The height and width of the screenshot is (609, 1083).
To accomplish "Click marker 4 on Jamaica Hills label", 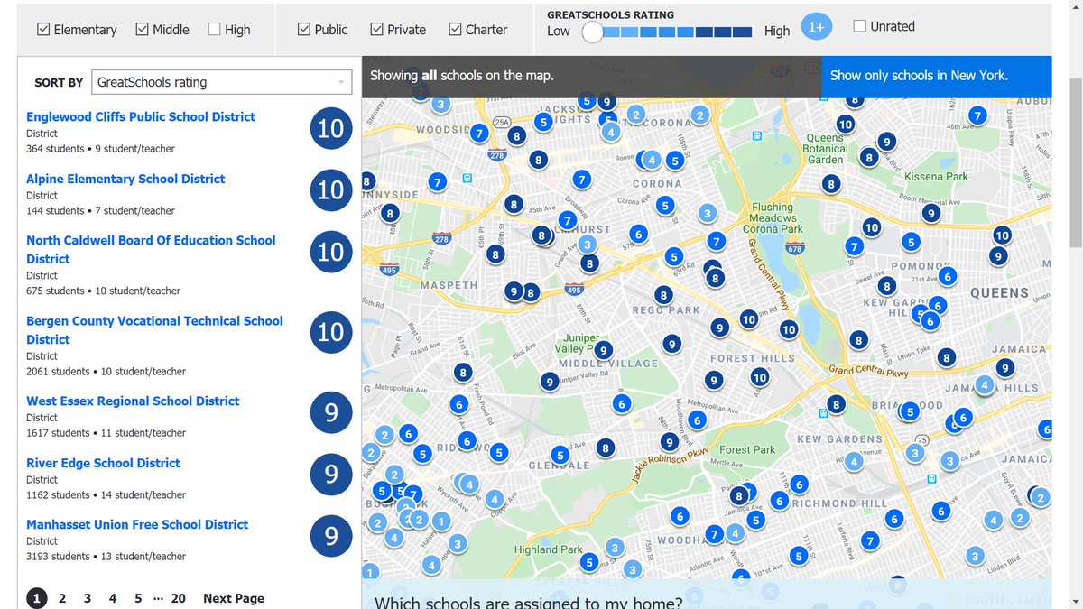I will click(x=985, y=385).
